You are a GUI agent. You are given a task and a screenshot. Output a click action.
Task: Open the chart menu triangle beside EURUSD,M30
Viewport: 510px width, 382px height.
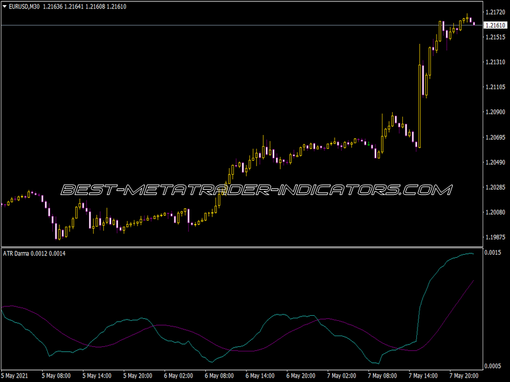click(4, 6)
